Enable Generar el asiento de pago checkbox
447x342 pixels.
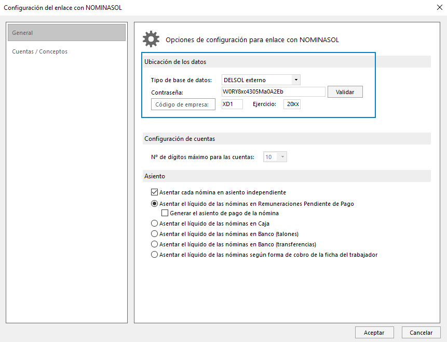[x=165, y=213]
